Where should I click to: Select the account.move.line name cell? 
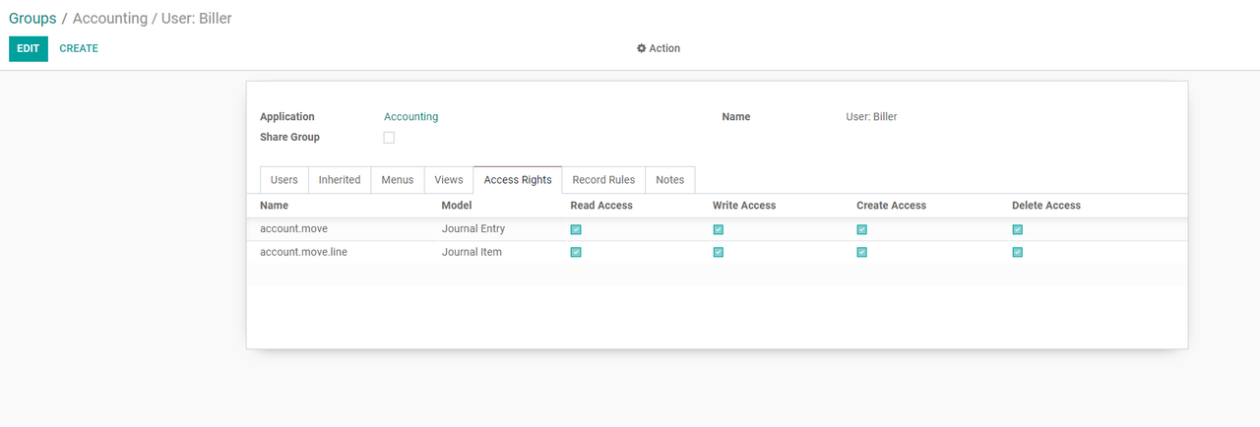click(x=303, y=252)
